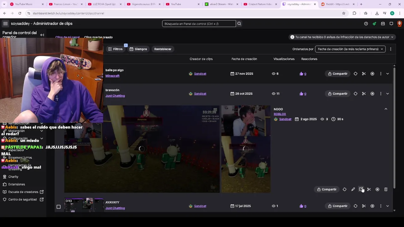Click the search magnifier button
The width and height of the screenshot is (404, 227).
tap(239, 24)
